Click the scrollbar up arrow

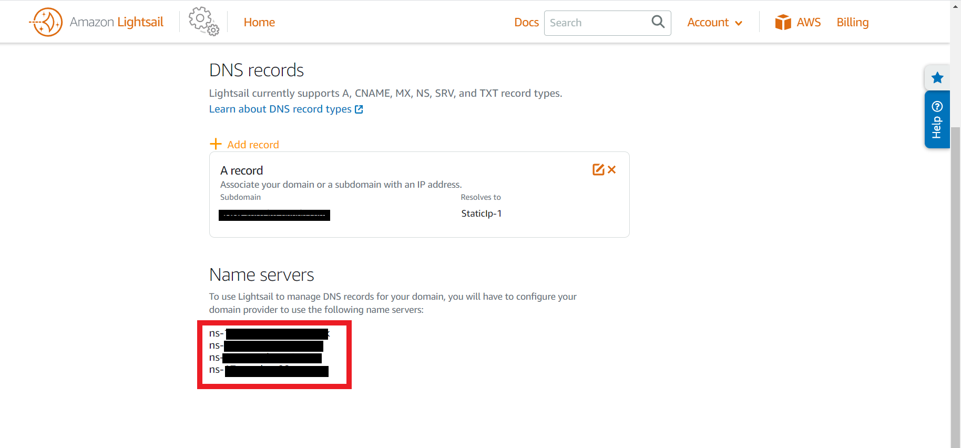point(955,6)
